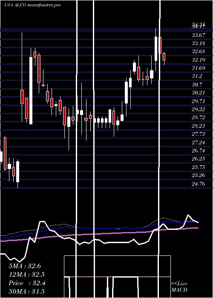This screenshot has height=298, width=213.
Task: Click the 32.68 price axis label
Action: [199, 52]
